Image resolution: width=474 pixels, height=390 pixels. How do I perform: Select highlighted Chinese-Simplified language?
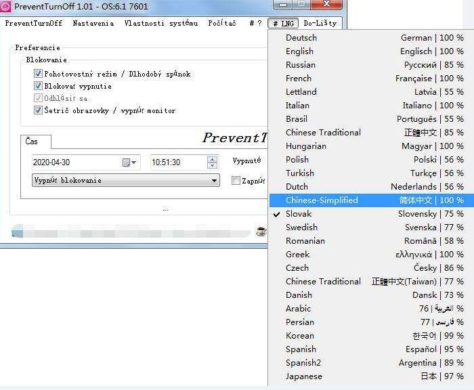click(372, 200)
